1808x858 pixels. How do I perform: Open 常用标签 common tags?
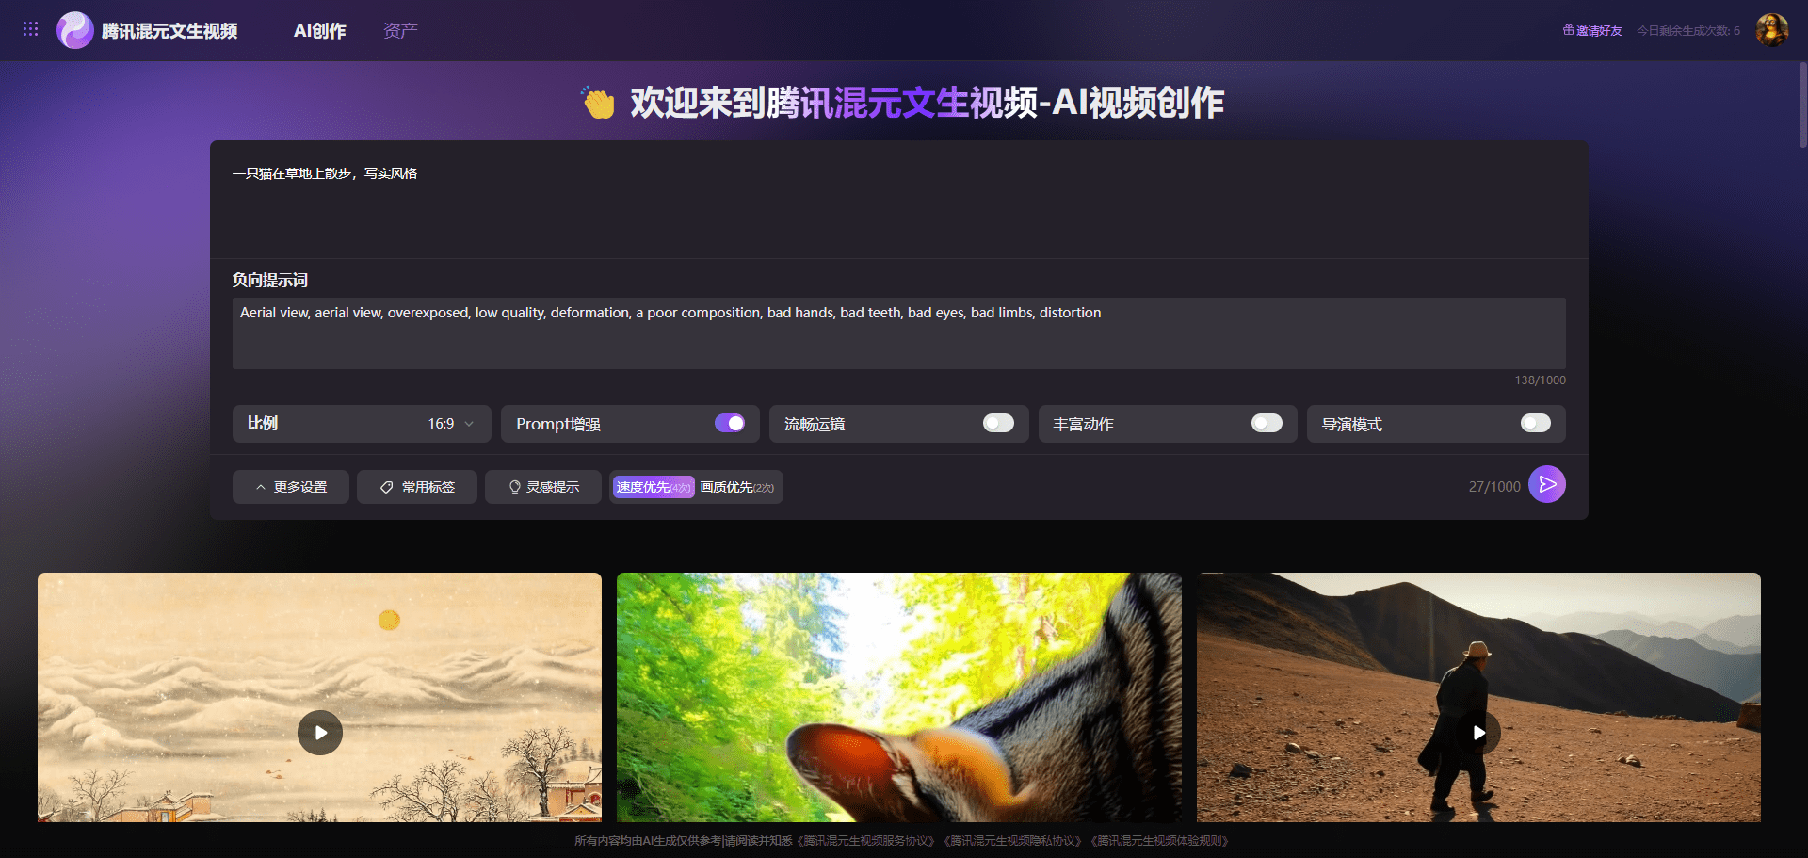(417, 487)
